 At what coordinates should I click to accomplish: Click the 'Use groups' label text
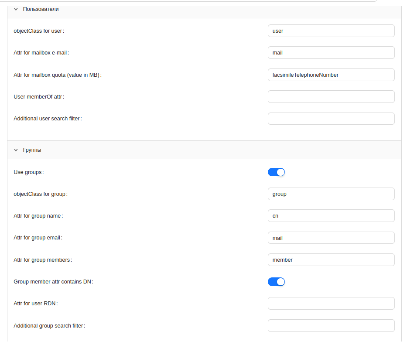click(x=28, y=172)
